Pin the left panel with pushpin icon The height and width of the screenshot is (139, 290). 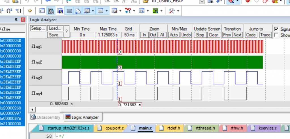pos(16,20)
